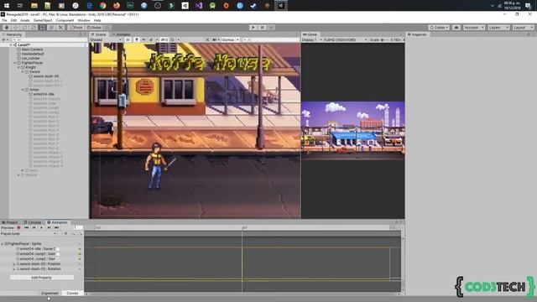537x302 pixels.
Task: Open the Window menu
Action: [x=84, y=20]
